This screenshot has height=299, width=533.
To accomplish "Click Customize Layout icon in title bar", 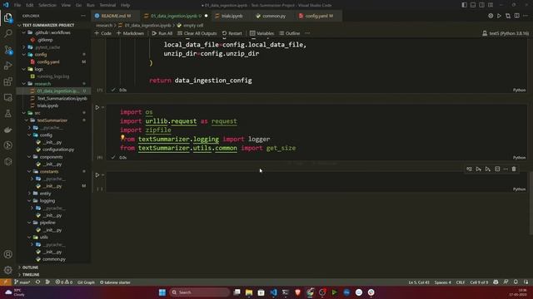I will pyautogui.click(x=491, y=5).
